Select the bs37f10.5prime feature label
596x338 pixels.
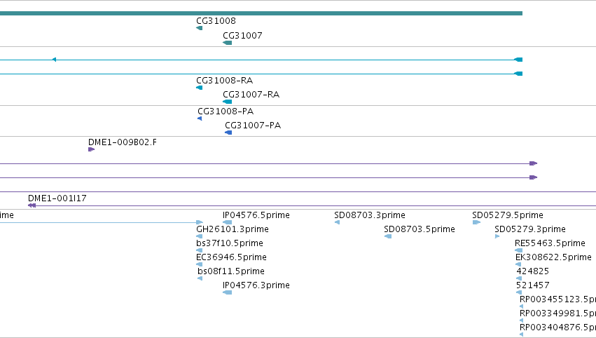click(x=230, y=243)
